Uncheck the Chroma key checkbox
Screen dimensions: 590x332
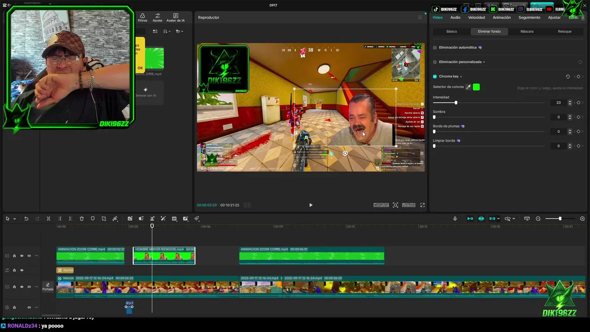[435, 77]
